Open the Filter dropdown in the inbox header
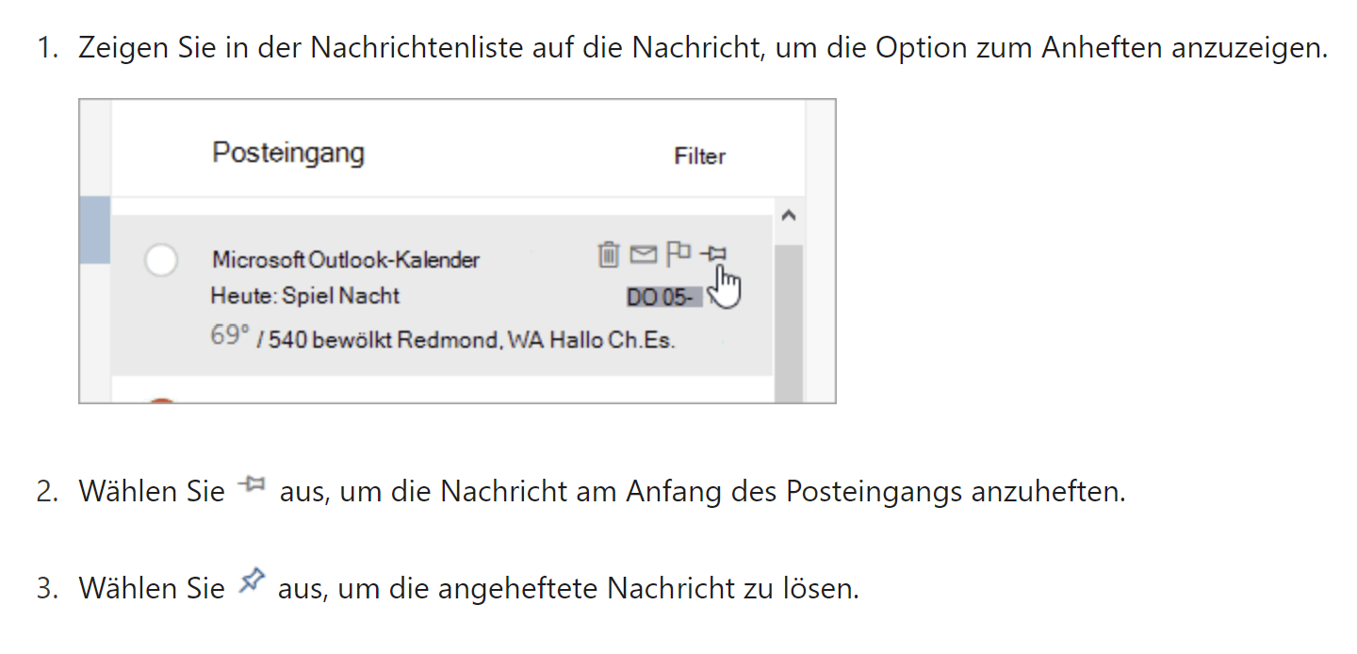 pyautogui.click(x=700, y=155)
